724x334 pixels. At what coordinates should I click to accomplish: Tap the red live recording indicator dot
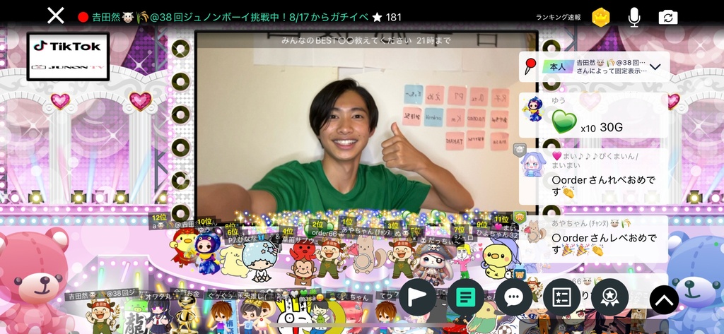[83, 18]
